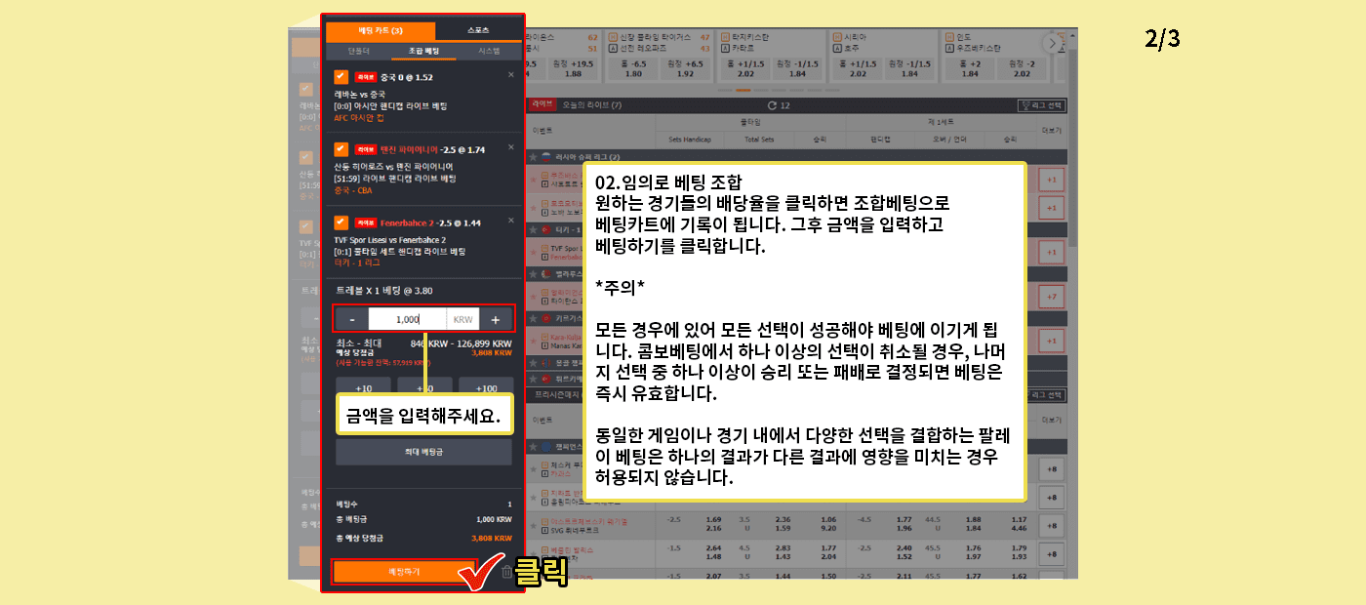Uncheck the 중국 0 bet checkbox
This screenshot has height=605, width=1366.
341,76
